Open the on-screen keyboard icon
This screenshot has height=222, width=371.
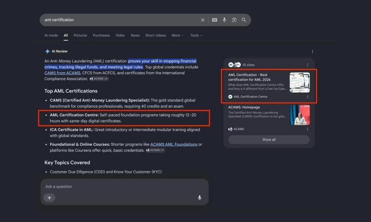tap(215, 20)
